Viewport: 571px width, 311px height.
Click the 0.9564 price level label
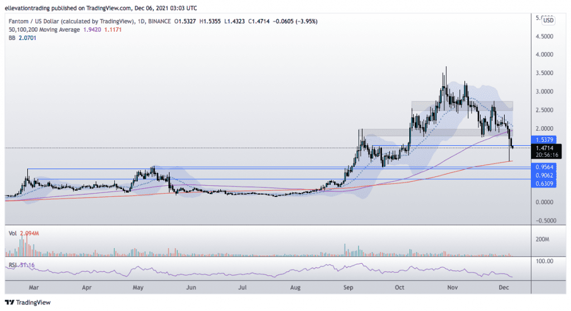click(x=544, y=167)
